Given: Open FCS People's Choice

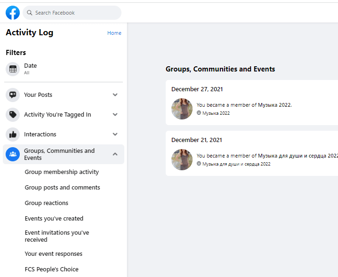Looking at the screenshot, I should (x=51, y=269).
